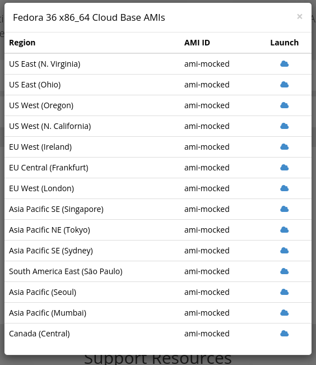Click the launch cloud for South America East (São Paulo)
316x365 pixels.
click(285, 271)
